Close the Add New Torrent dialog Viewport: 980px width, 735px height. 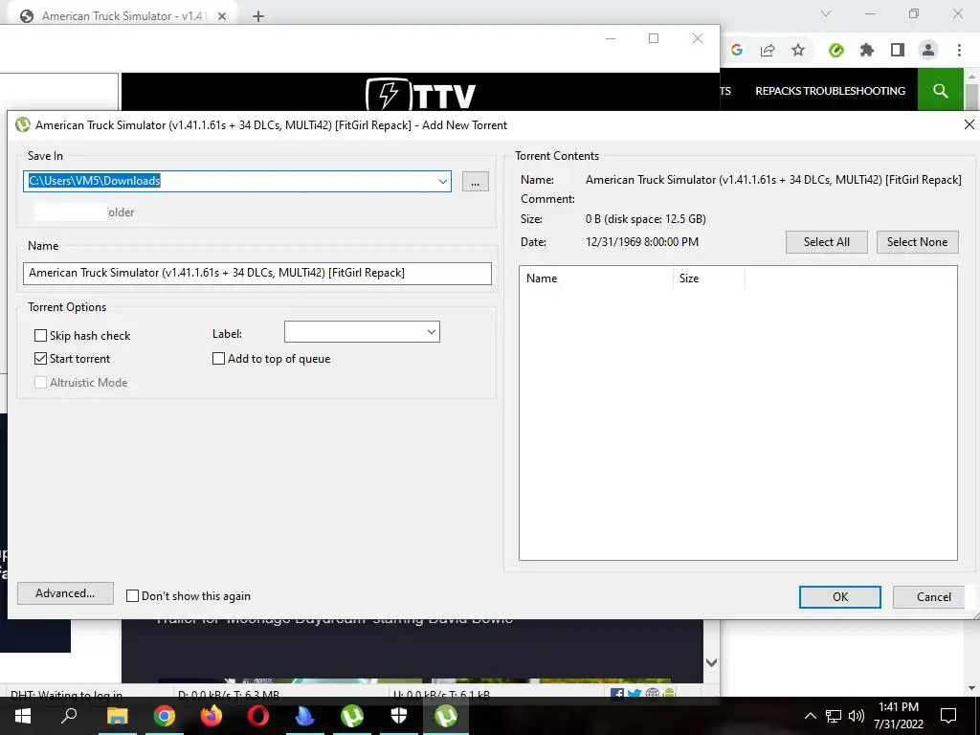(969, 125)
